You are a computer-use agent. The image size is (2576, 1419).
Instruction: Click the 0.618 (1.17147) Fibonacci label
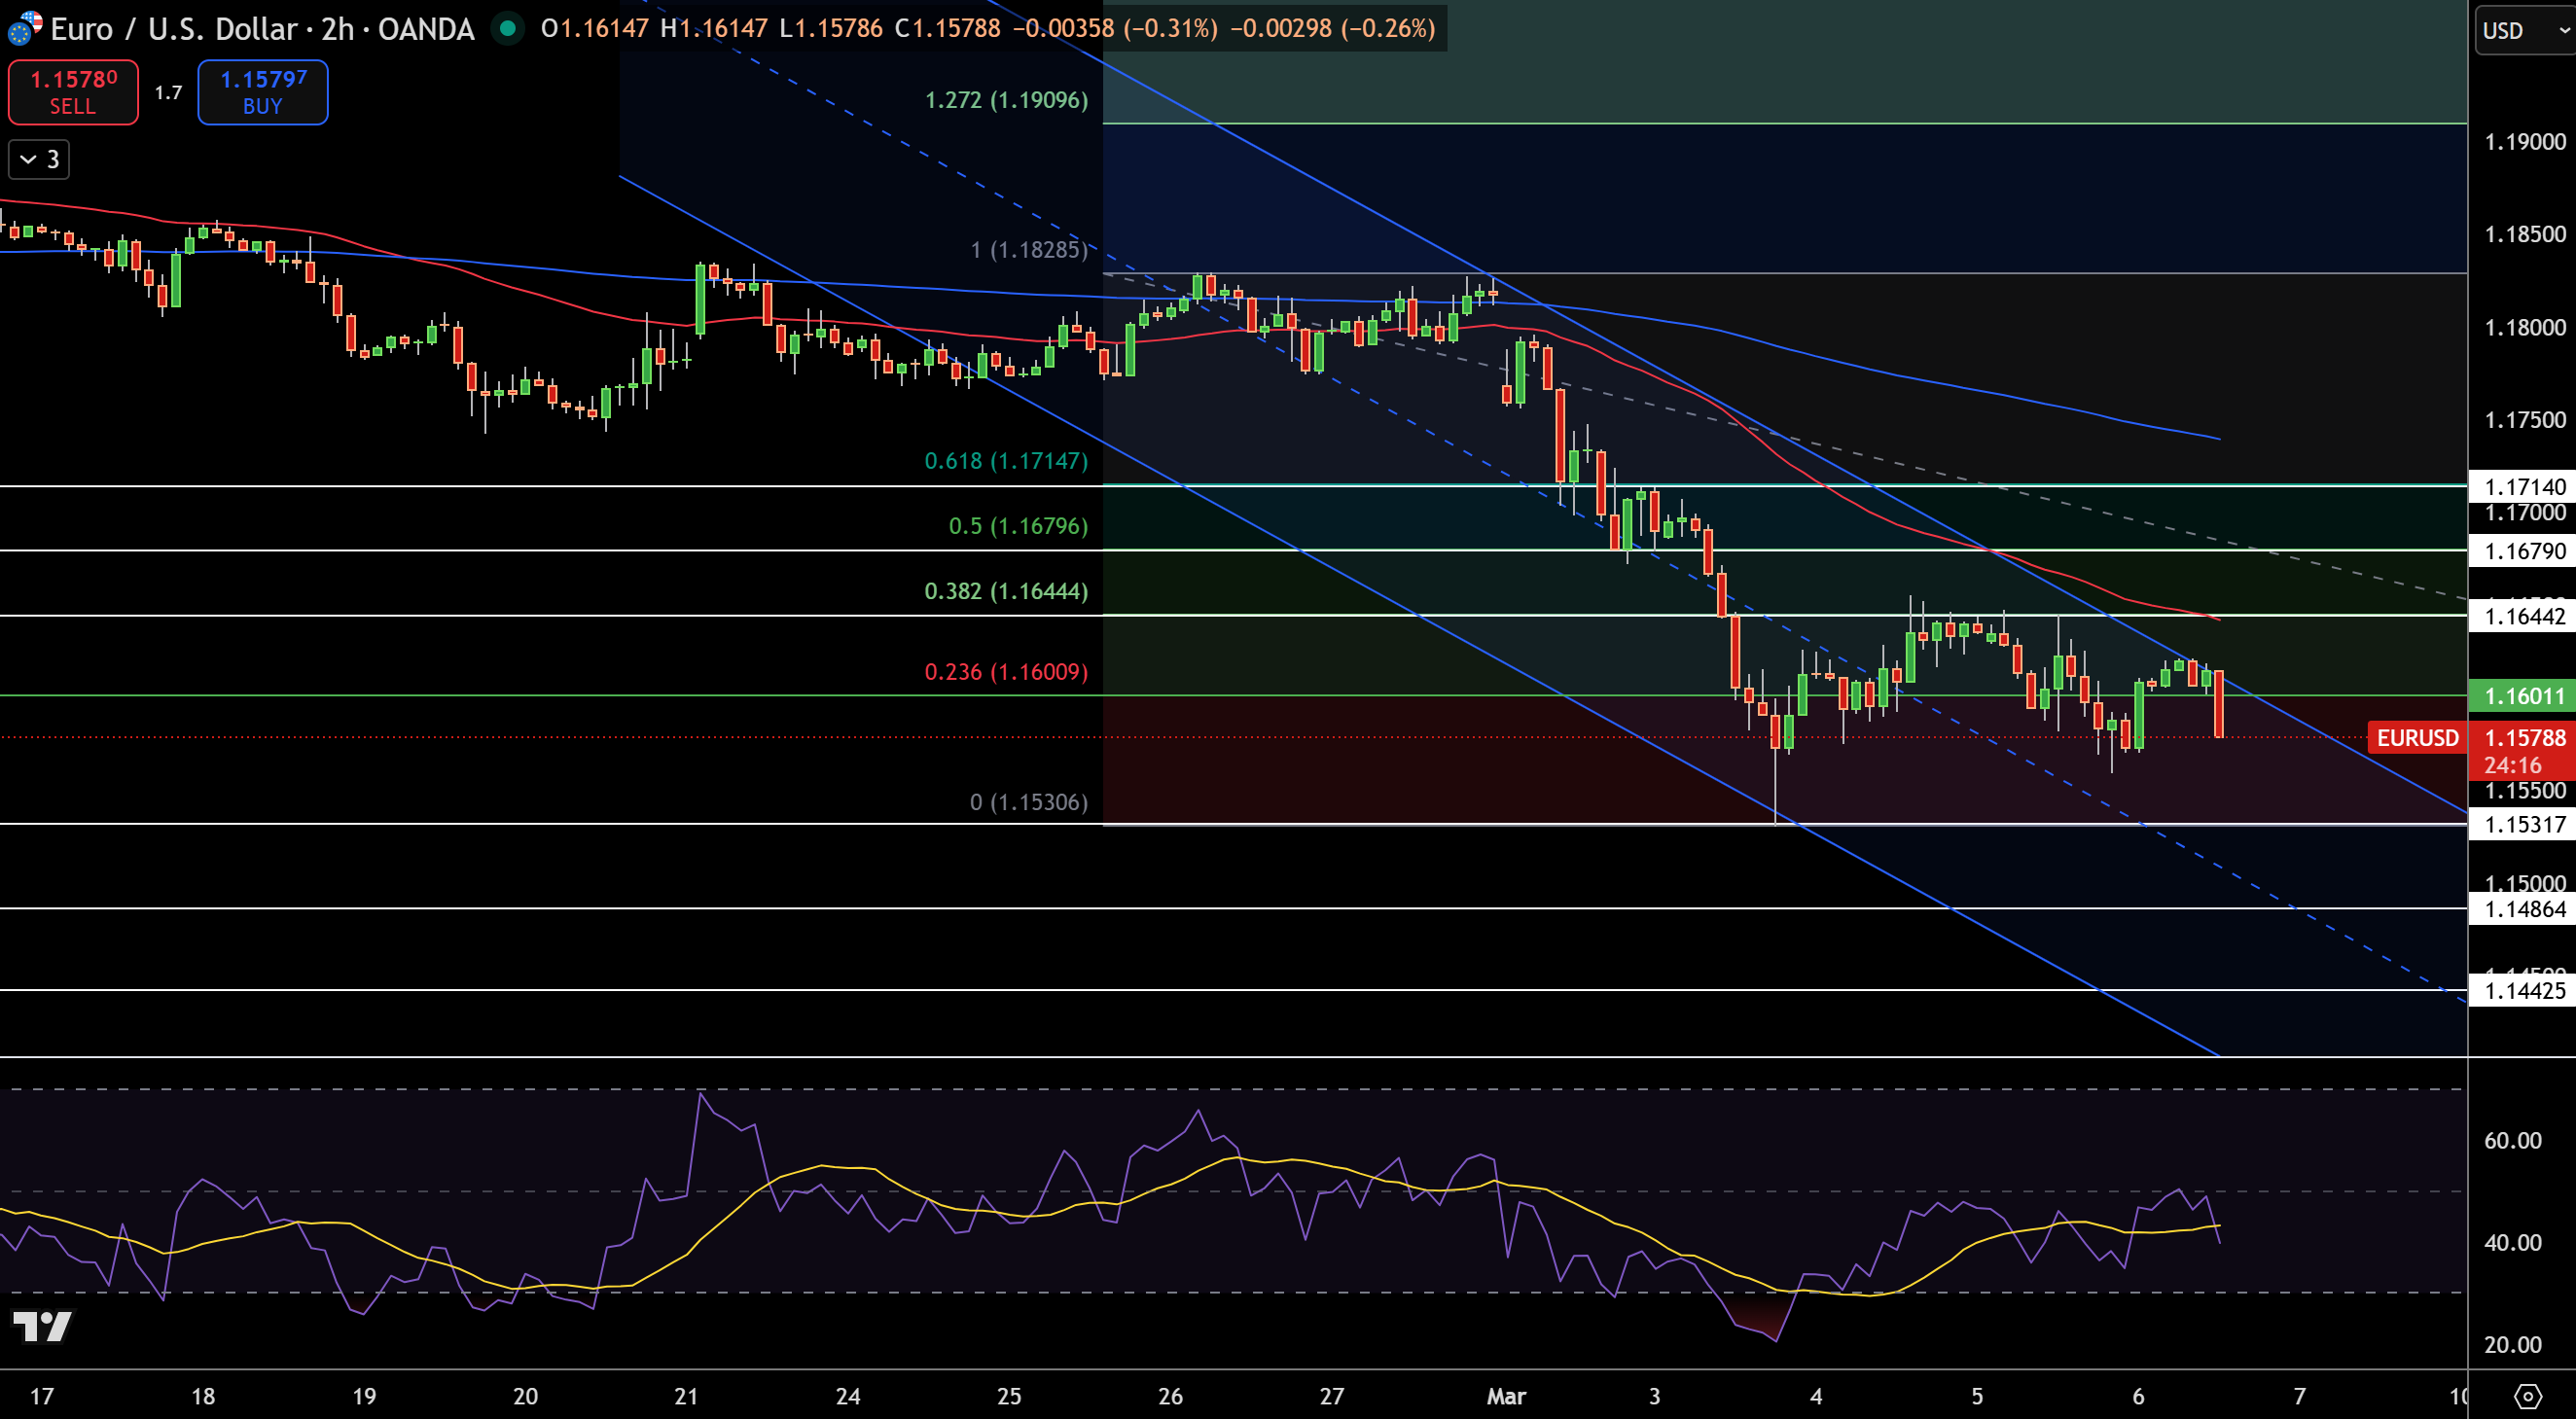1006,460
